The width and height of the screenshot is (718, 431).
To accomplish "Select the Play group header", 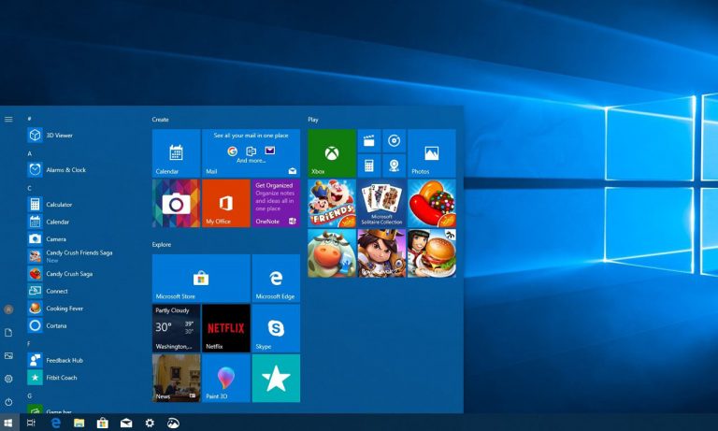I will [313, 119].
